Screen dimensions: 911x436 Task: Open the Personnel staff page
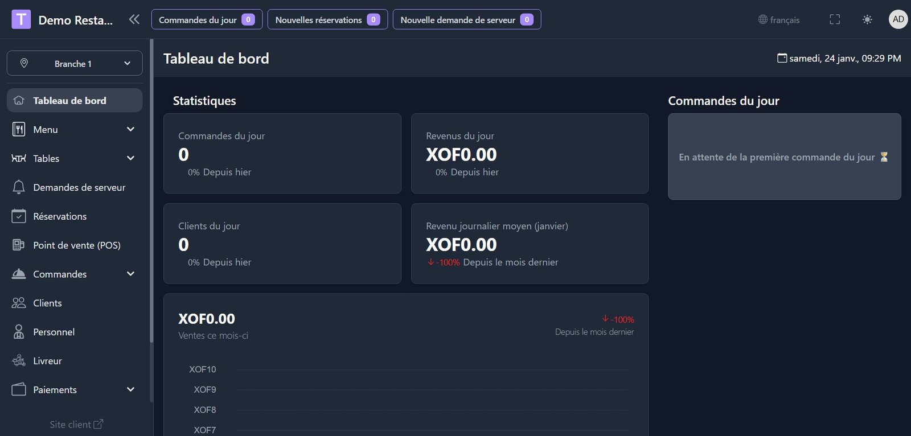54,332
